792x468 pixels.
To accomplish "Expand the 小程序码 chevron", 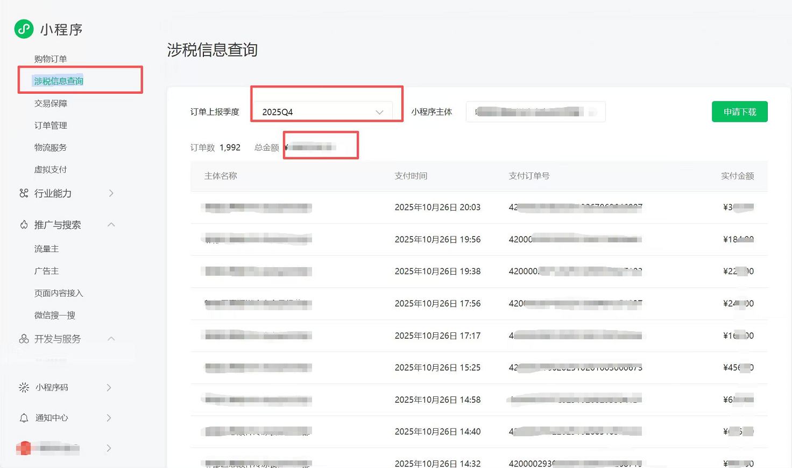I will [x=109, y=388].
